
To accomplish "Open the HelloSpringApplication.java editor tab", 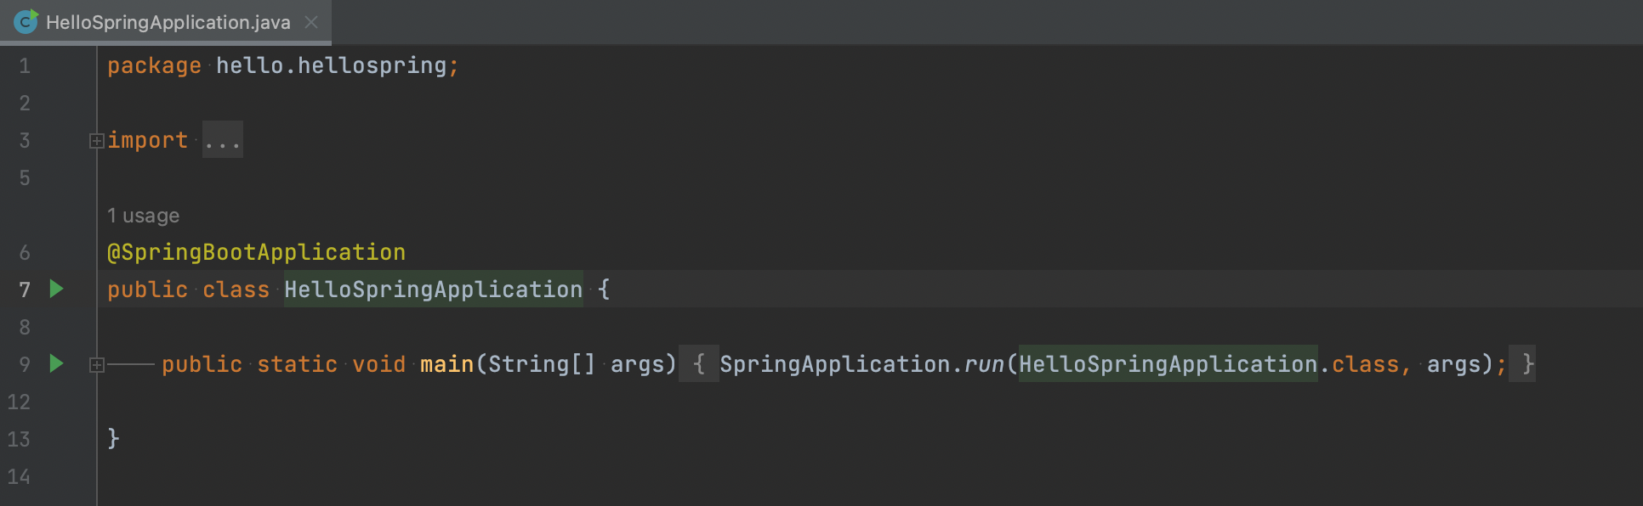I will click(168, 22).
